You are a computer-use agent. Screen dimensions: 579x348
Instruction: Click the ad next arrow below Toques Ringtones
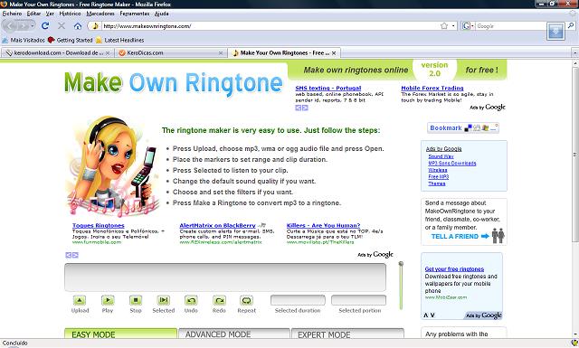75,255
